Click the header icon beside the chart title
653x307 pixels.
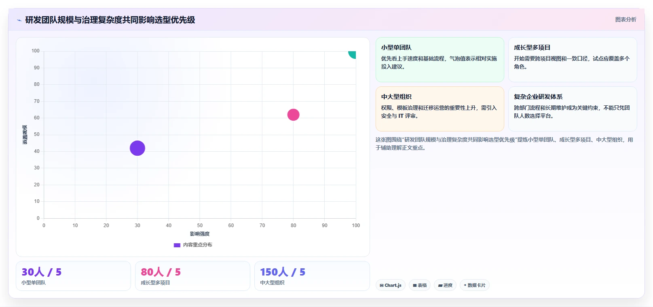(19, 20)
